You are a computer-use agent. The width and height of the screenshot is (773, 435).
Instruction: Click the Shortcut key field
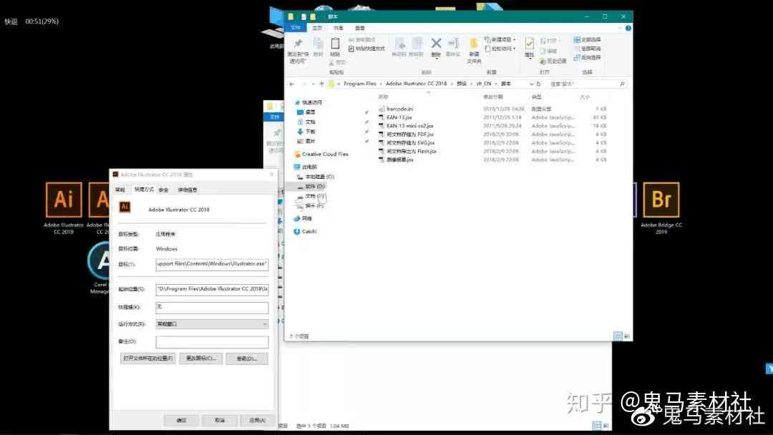(x=212, y=308)
